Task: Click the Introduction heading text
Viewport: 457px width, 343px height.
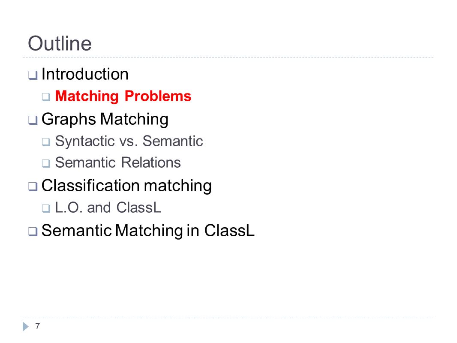Action: pos(85,74)
